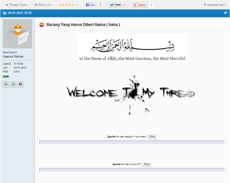Click the Short Url share icon
The image size is (230, 183).
(36, 5)
